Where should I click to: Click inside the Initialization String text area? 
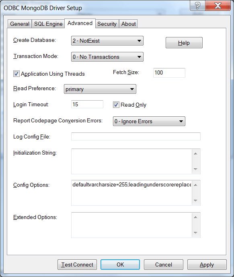[131, 161]
